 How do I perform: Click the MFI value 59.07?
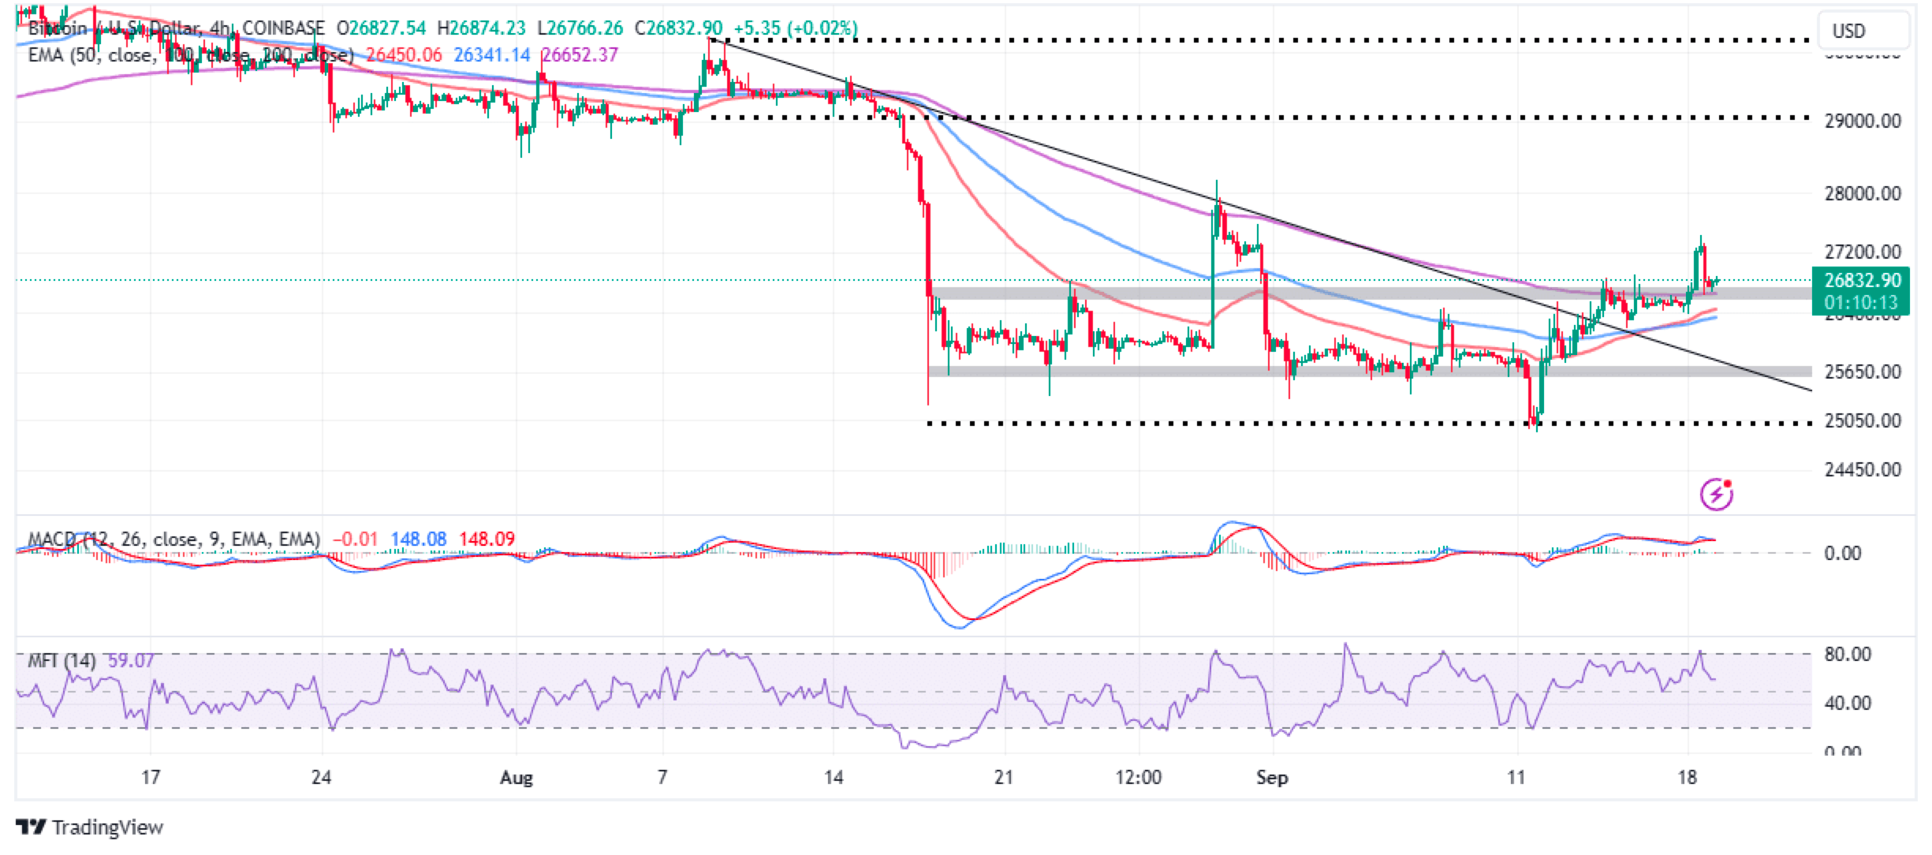131,660
